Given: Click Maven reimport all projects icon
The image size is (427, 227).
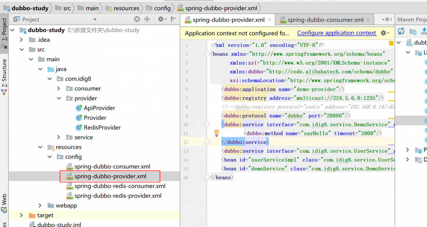Looking at the screenshot, I should [401, 31].
